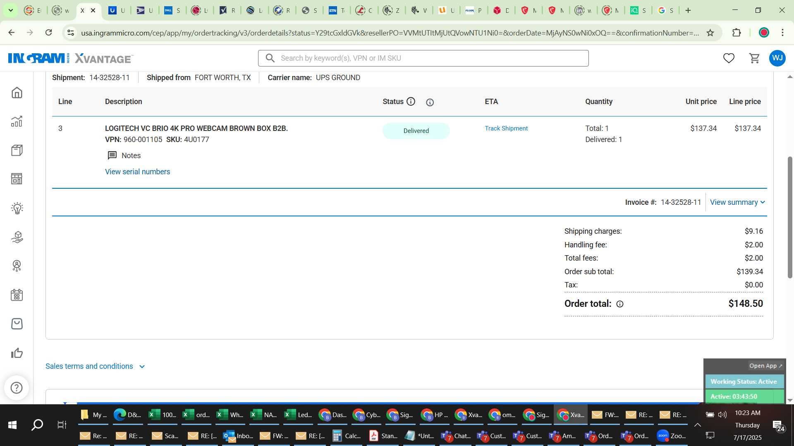
Task: Click the LOGITECH VC BRIO 4K description
Action: [196, 128]
